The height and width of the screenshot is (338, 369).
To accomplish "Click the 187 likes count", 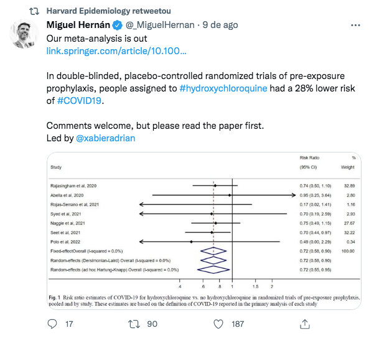I will [238, 324].
